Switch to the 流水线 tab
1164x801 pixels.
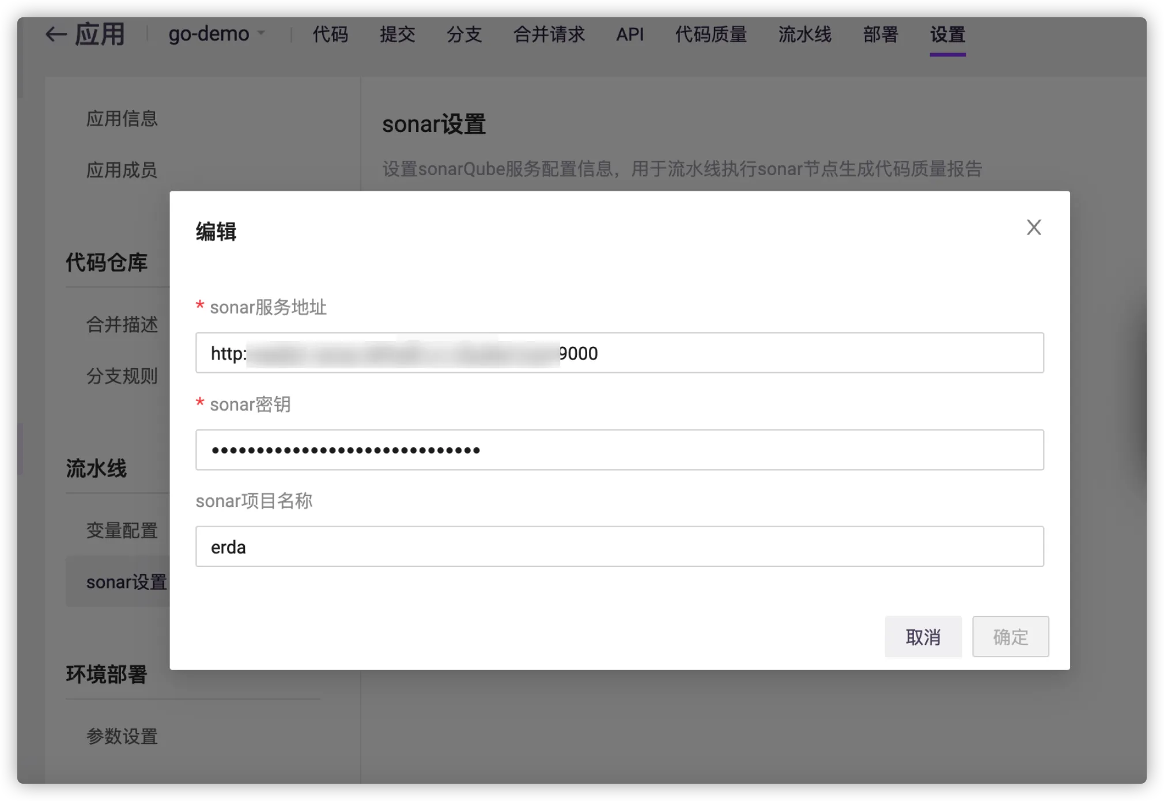pyautogui.click(x=804, y=35)
